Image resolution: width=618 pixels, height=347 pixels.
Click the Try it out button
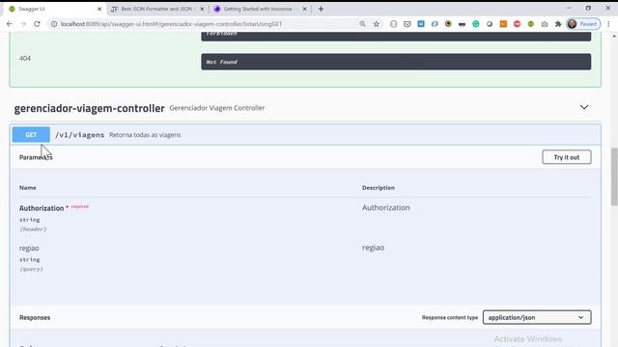pos(567,157)
